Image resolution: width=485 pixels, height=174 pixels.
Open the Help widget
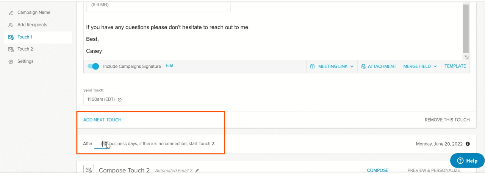467,161
